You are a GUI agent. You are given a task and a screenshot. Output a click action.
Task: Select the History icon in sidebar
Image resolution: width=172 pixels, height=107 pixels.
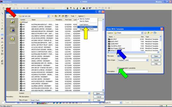point(12,23)
